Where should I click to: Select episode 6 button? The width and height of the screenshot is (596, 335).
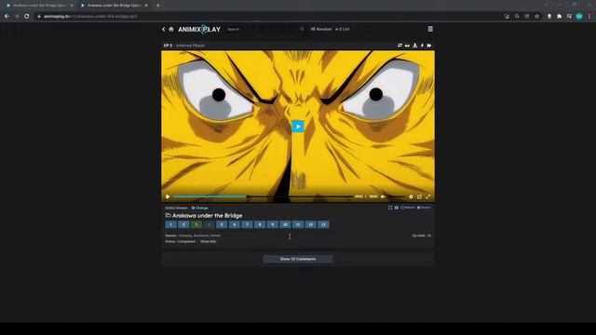pyautogui.click(x=235, y=224)
